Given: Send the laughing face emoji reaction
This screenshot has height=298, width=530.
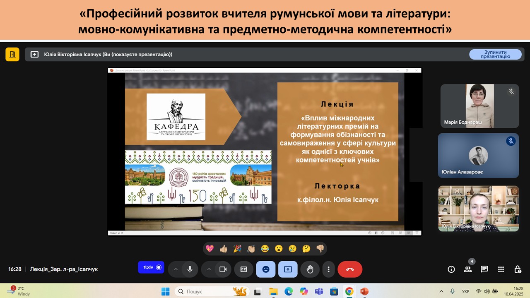Looking at the screenshot, I should click(x=265, y=249).
